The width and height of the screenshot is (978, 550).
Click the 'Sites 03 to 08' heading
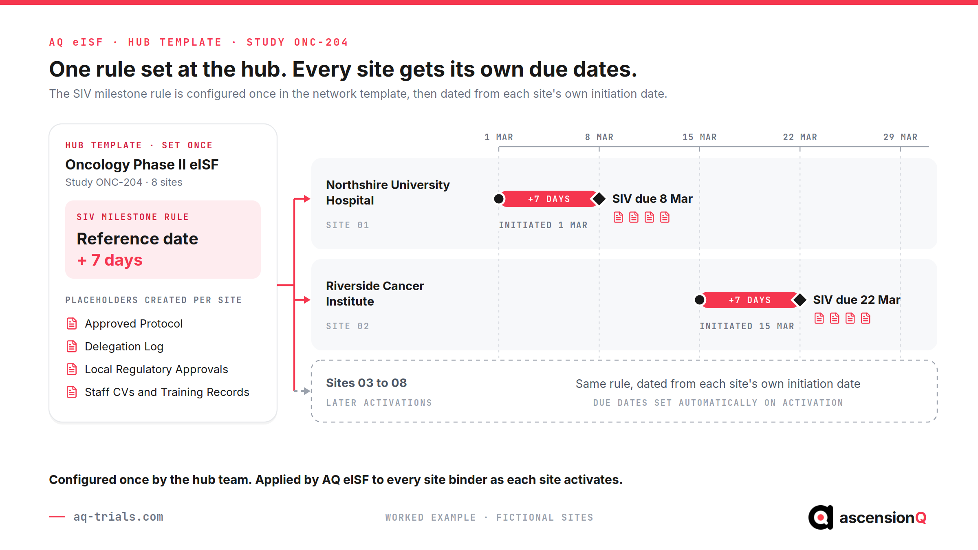[366, 383]
